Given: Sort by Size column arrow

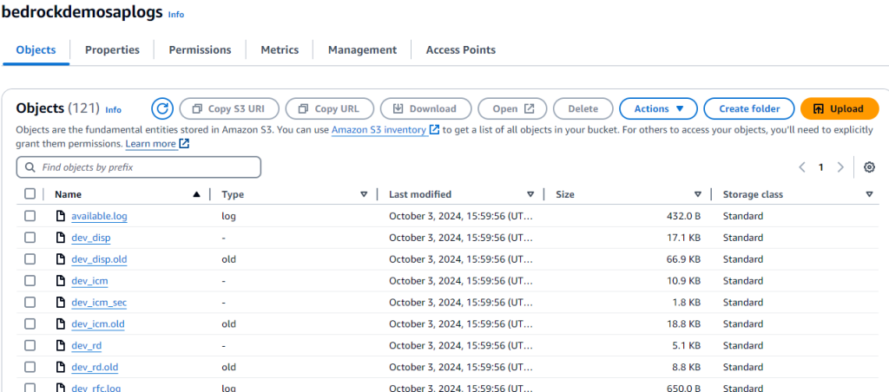Looking at the screenshot, I should click(x=698, y=194).
